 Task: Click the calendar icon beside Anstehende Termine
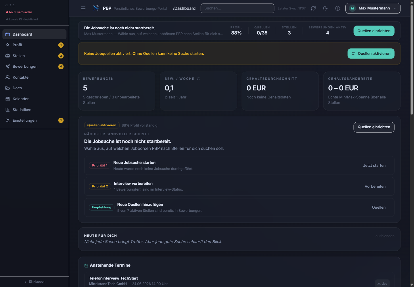pos(86,265)
